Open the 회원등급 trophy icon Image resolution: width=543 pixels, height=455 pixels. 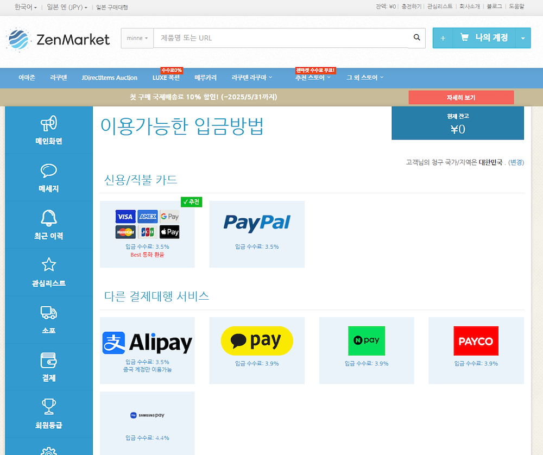tap(49, 407)
